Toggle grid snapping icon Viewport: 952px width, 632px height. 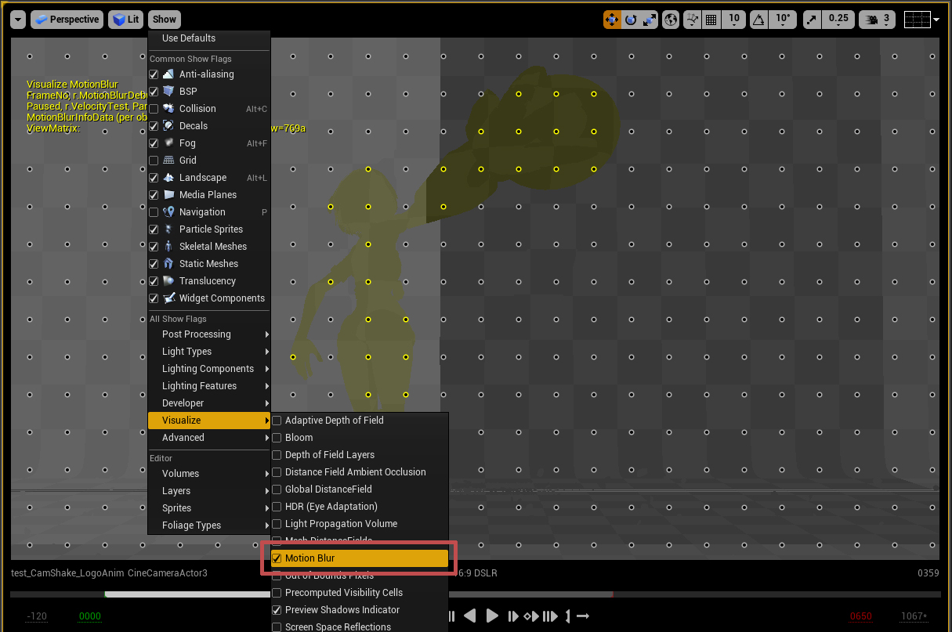(711, 20)
